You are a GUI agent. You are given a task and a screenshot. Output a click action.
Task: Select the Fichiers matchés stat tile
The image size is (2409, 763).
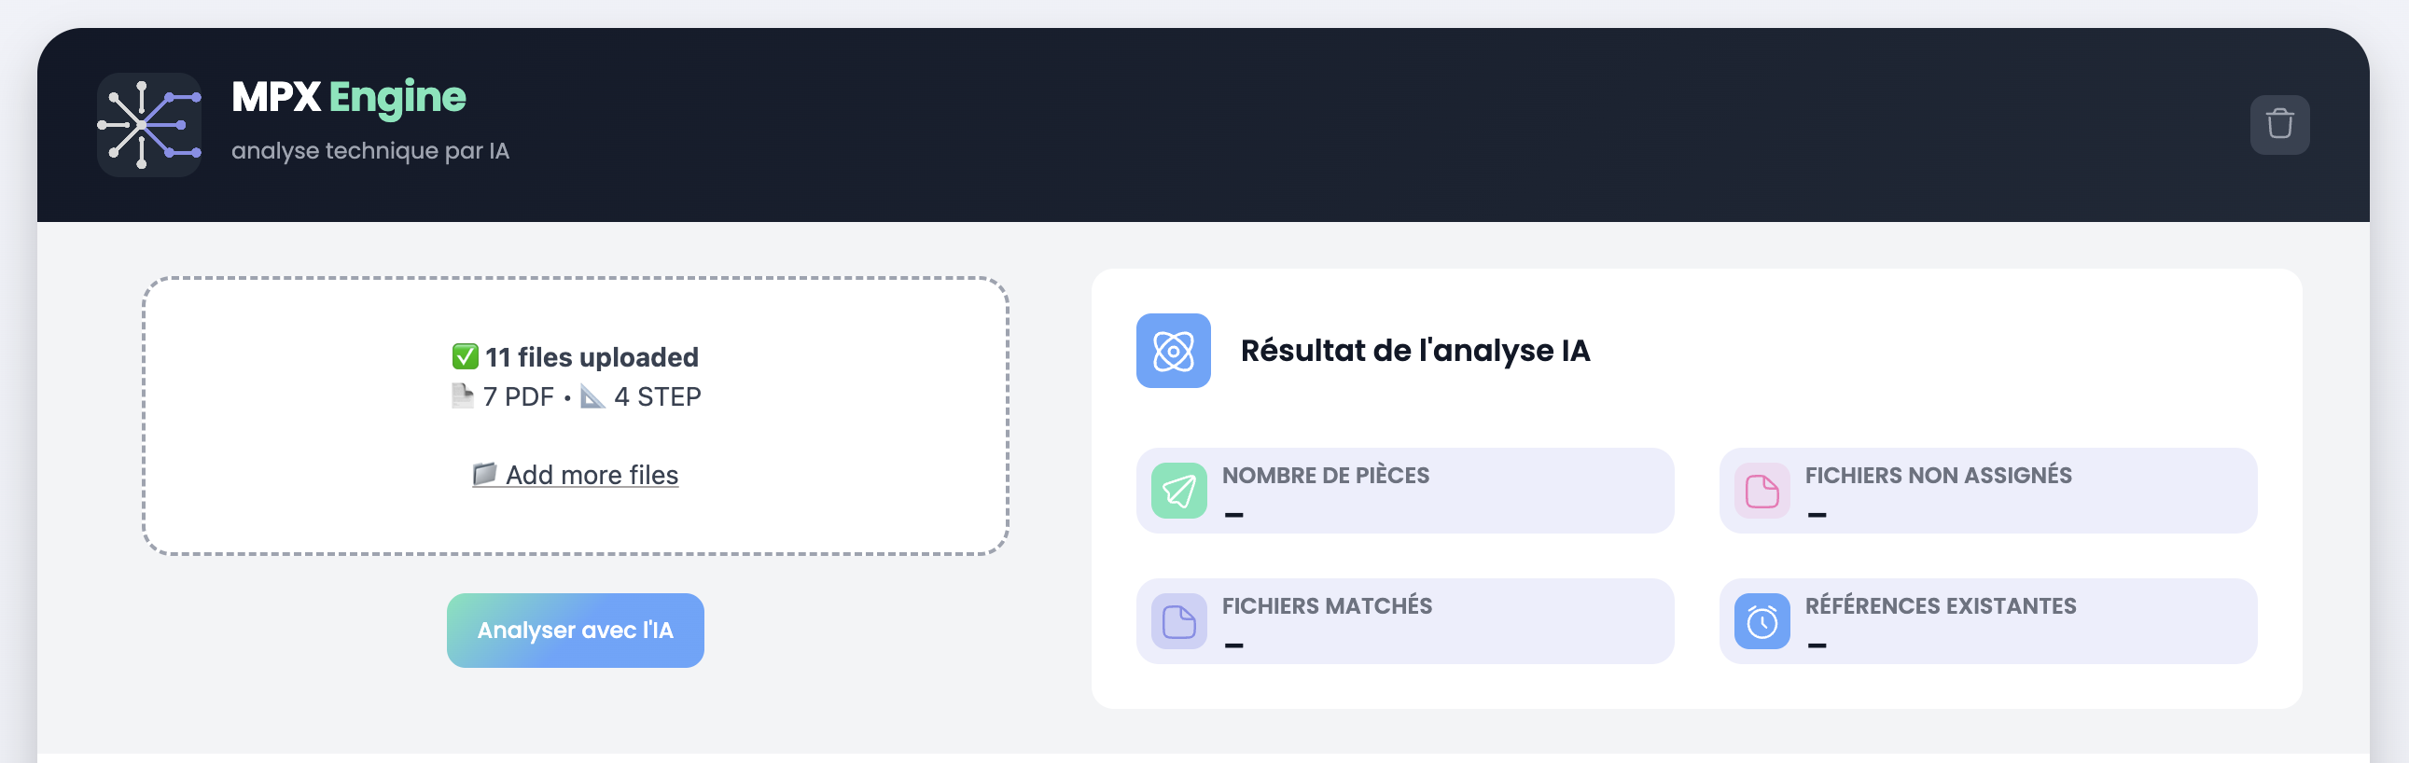pyautogui.click(x=1406, y=621)
